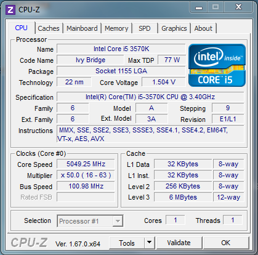Click the Level 3 associativity 12-way
The image size is (258, 255).
pos(228,197)
